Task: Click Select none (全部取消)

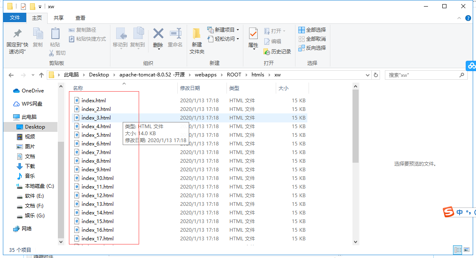Action: 312,39
